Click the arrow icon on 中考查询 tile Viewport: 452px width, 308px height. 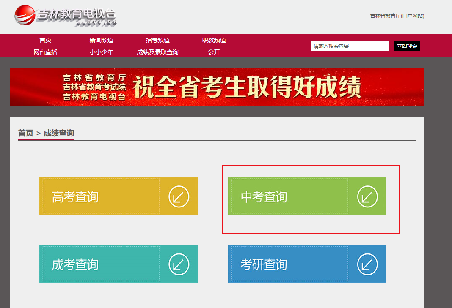coord(367,196)
